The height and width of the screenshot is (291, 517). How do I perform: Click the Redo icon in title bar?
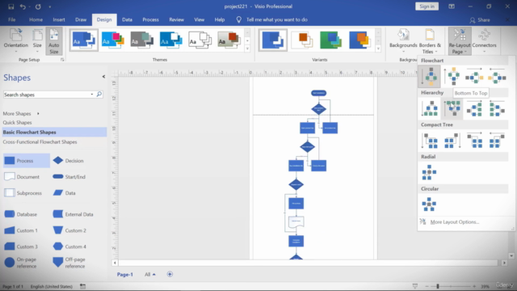[x=38, y=6]
